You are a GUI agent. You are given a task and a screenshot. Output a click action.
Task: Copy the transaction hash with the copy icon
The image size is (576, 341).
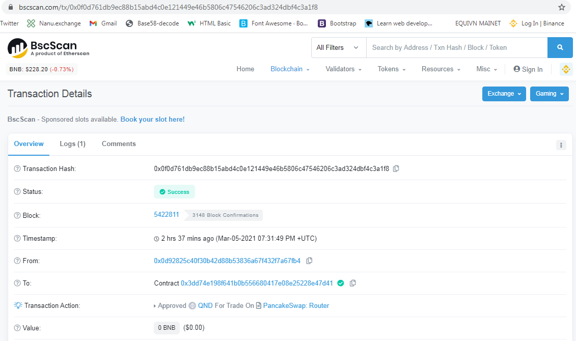(396, 168)
